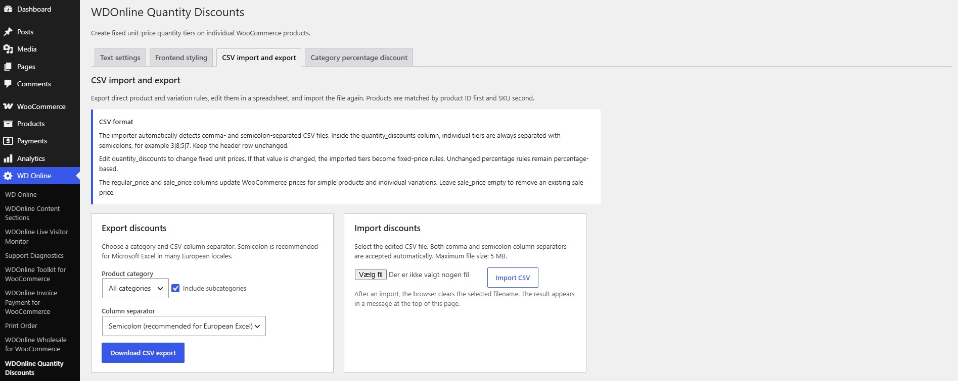Switch to the Text settings tab
This screenshot has height=381, width=958.
tap(120, 58)
